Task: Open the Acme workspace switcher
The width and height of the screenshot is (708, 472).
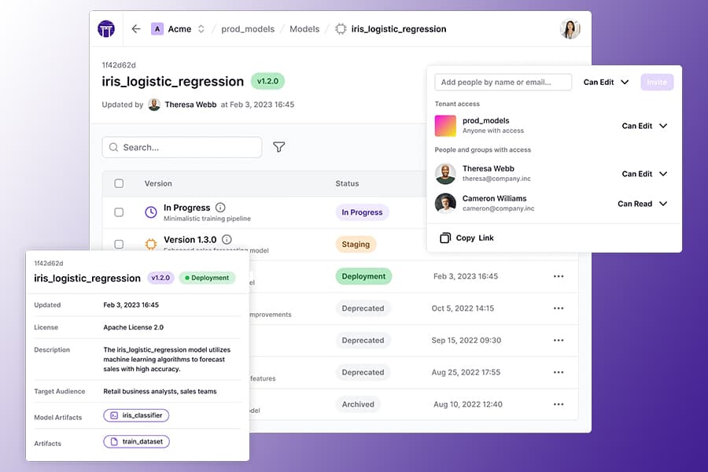Action: 179,29
